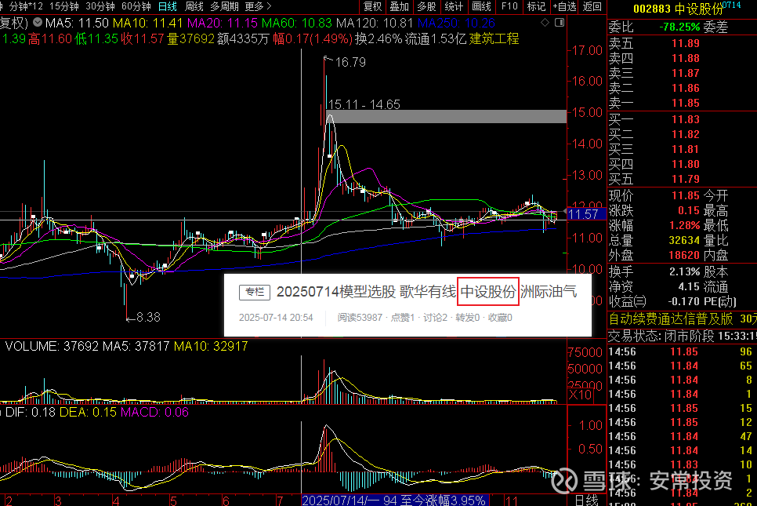Click the 8.38 low price marker

click(148, 317)
